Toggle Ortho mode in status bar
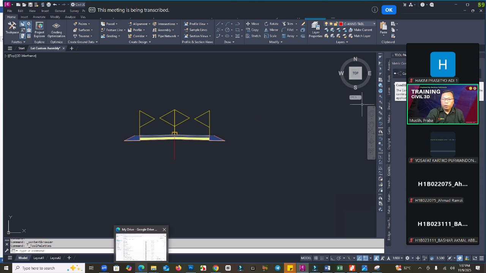Screen dimensions: 486x273 coord(332,258)
